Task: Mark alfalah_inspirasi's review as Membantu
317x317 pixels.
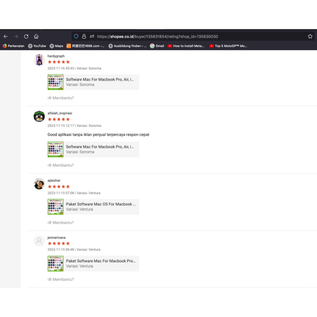Action: 61,165
